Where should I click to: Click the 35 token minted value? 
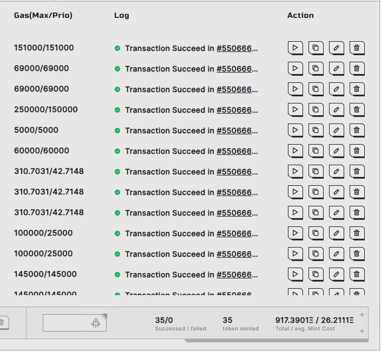[x=227, y=320]
